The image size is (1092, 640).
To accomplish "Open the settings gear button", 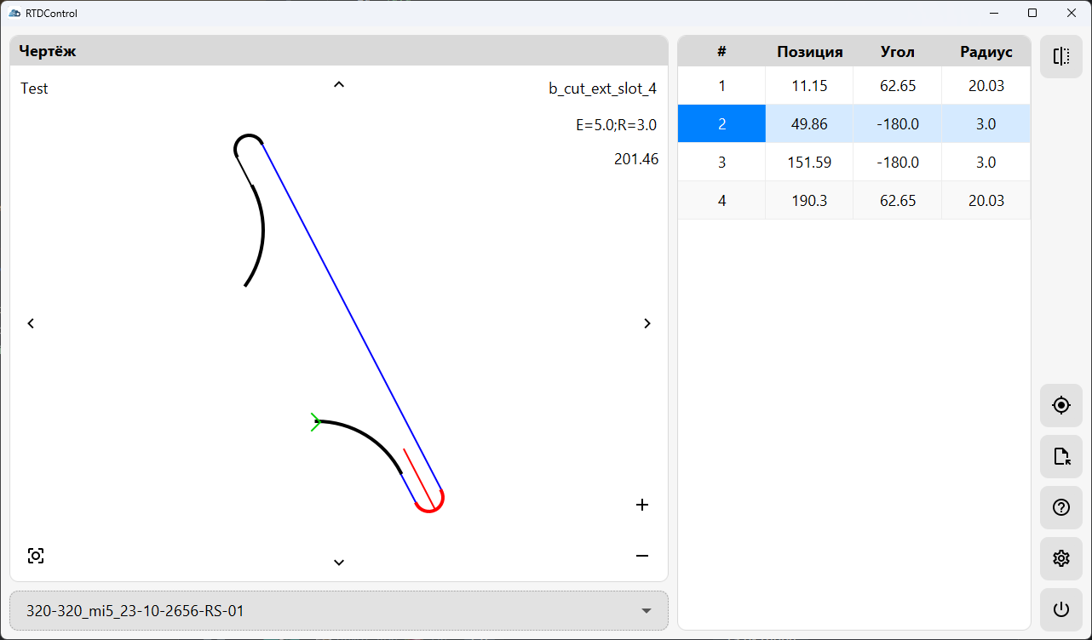I will [1060, 558].
